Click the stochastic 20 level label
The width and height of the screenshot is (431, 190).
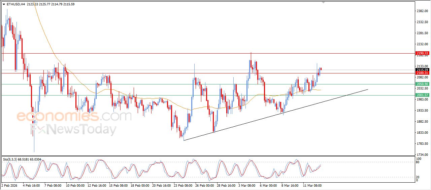tap(418, 177)
